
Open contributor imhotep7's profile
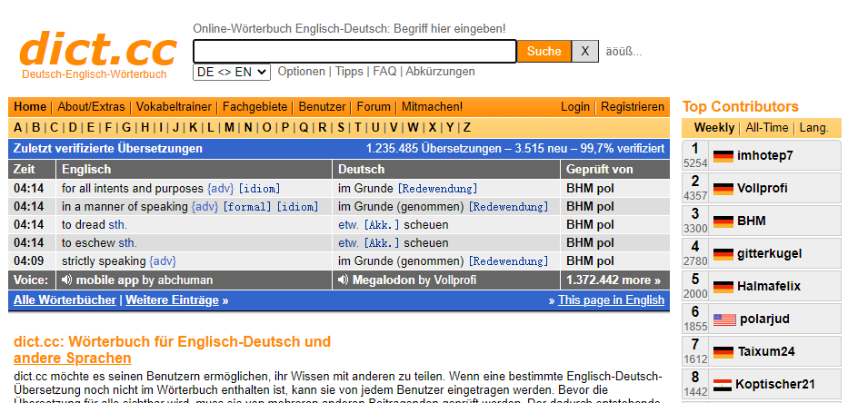765,156
